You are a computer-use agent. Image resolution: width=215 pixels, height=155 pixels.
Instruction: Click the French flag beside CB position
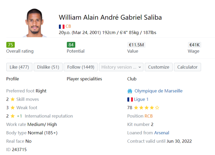click(62, 26)
